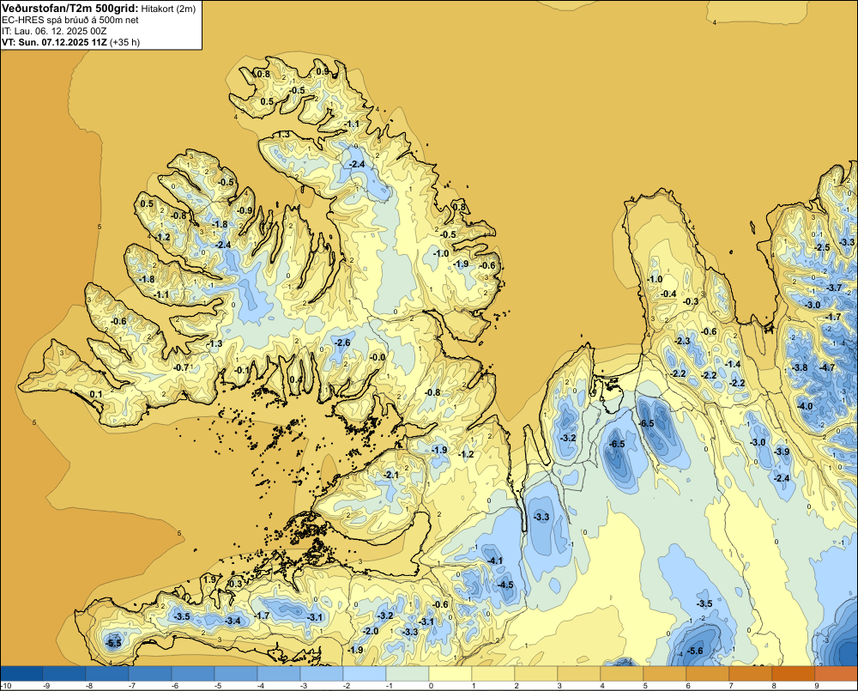Click the -4.7 temperature label
The width and height of the screenshot is (858, 691).
pyautogui.click(x=827, y=367)
